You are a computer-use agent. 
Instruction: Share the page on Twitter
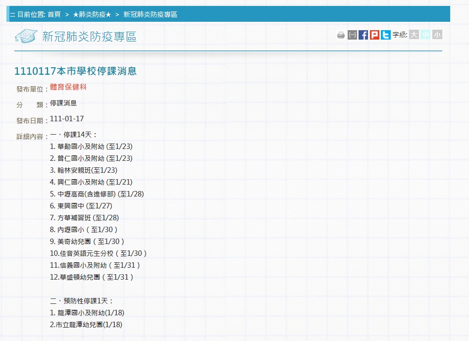click(385, 35)
